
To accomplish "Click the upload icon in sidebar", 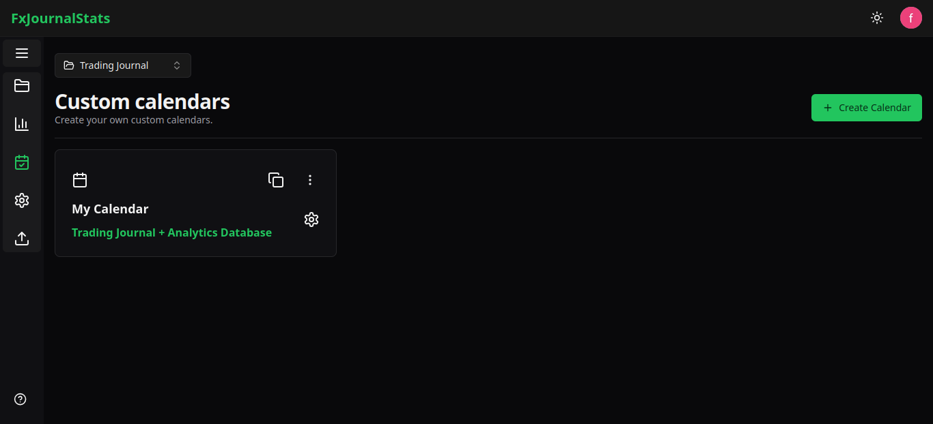I will pos(22,239).
